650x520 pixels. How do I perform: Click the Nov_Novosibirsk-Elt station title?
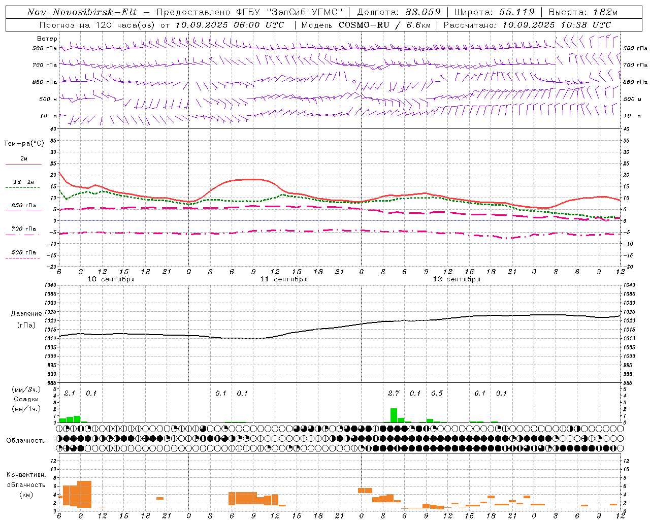(x=82, y=12)
